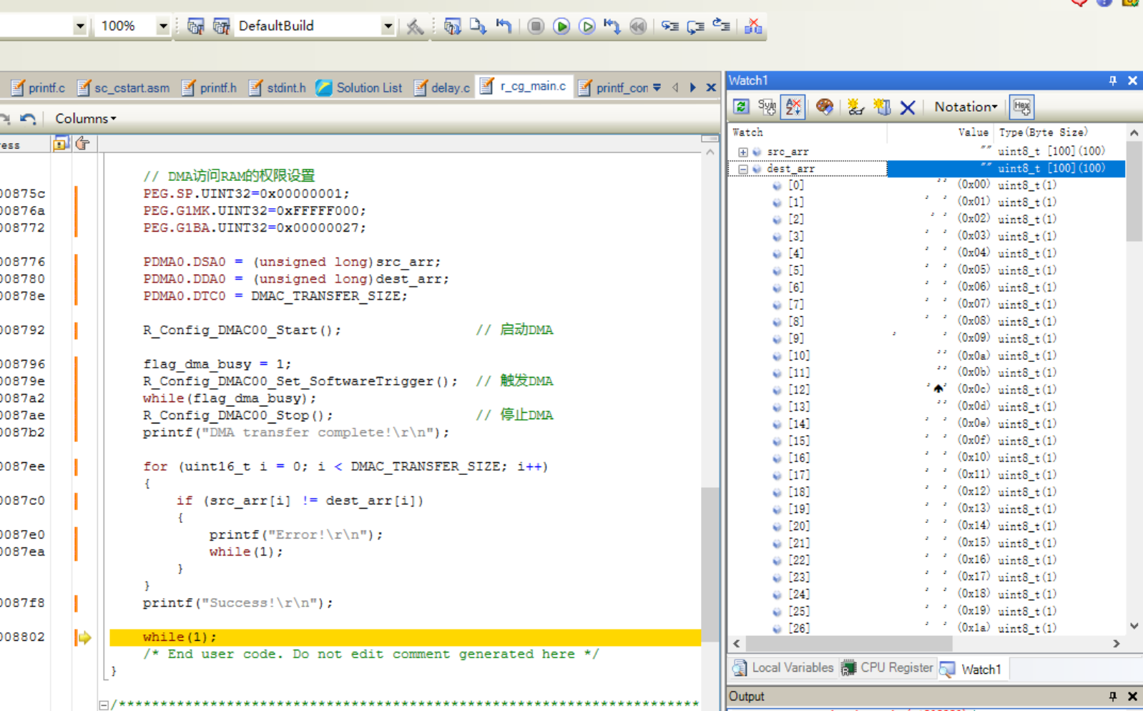1143x711 pixels.
Task: Click the Watch1 refresh icon
Action: [x=741, y=107]
